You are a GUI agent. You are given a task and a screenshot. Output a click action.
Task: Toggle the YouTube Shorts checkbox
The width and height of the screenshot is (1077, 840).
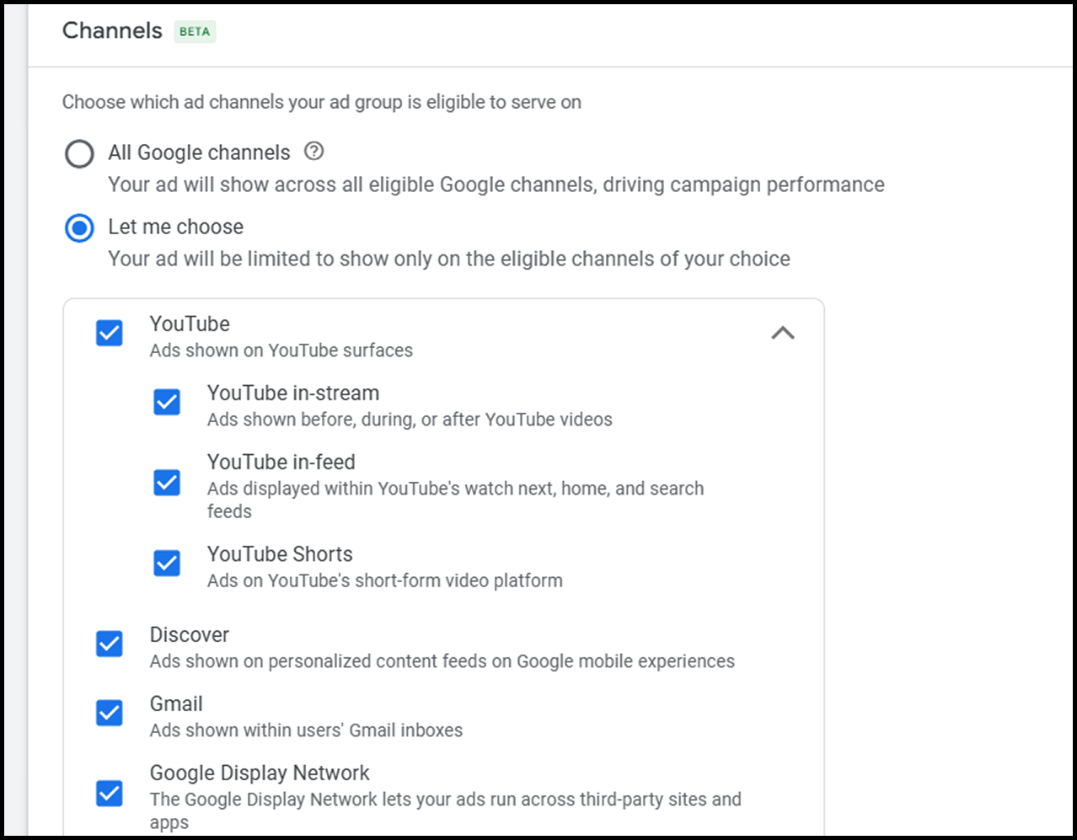(x=167, y=563)
